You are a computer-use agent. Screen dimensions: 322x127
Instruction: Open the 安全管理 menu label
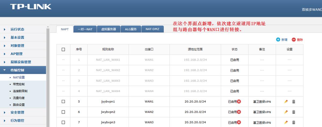(17, 112)
